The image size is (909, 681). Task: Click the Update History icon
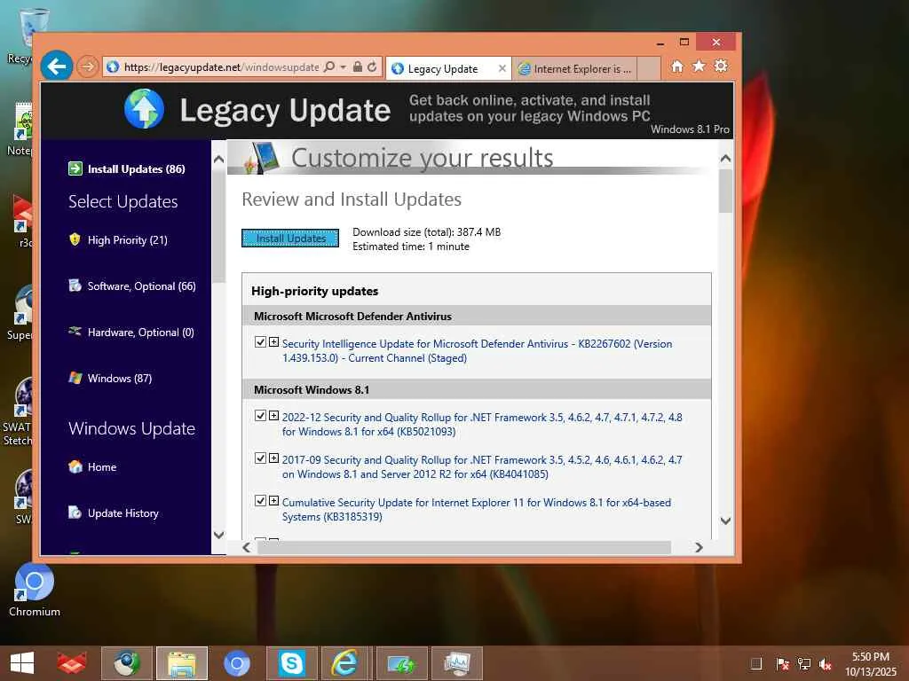(x=75, y=512)
